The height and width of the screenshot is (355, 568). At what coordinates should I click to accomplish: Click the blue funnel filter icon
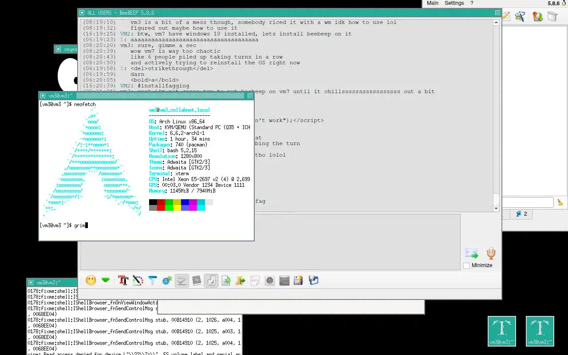[153, 280]
